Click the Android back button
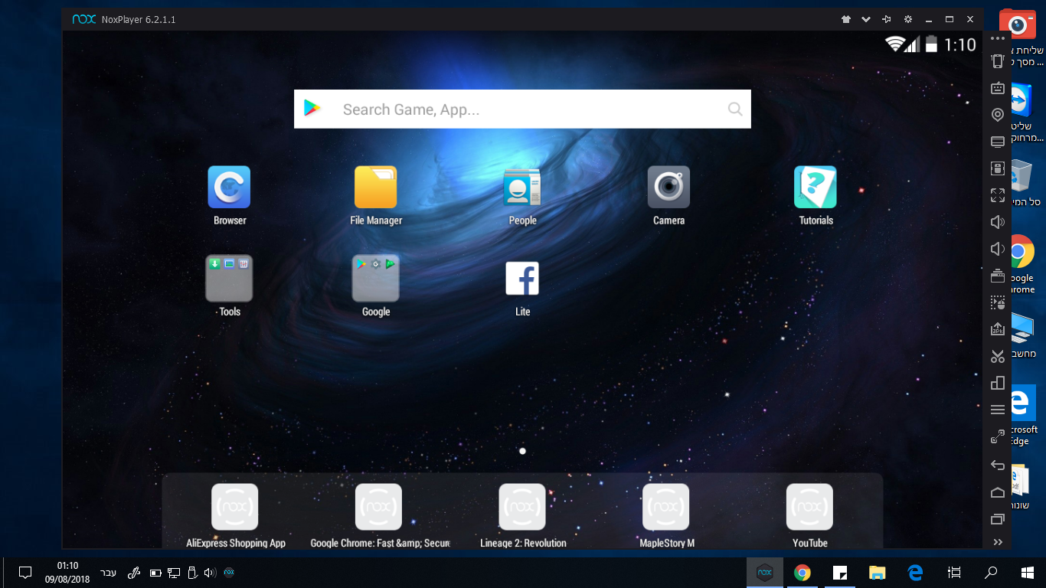1046x588 pixels. tap(997, 465)
